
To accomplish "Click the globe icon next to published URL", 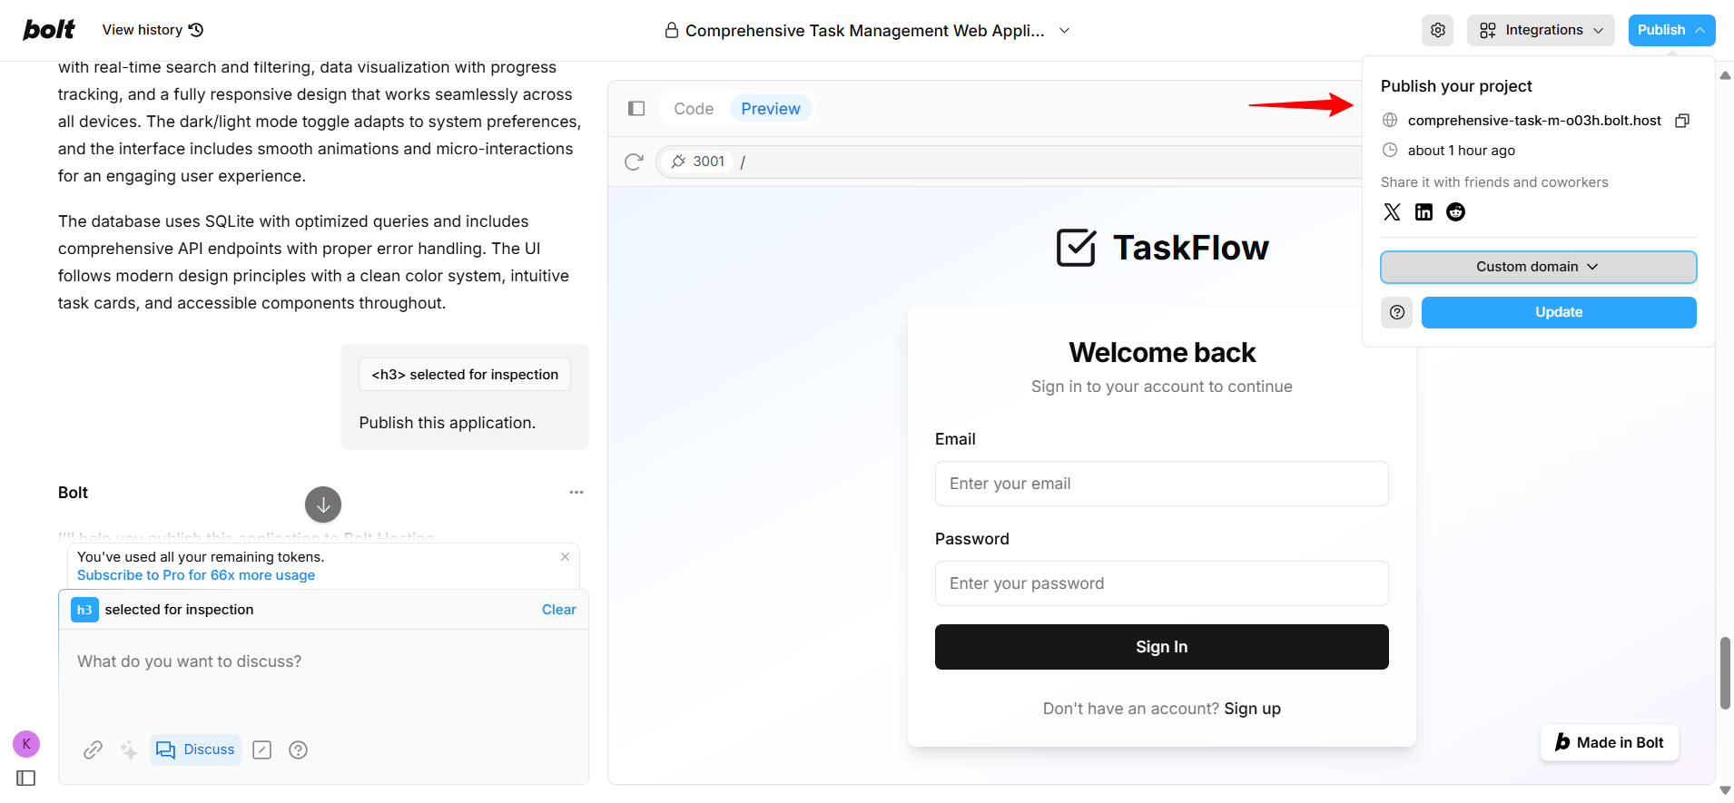I will click(x=1390, y=121).
